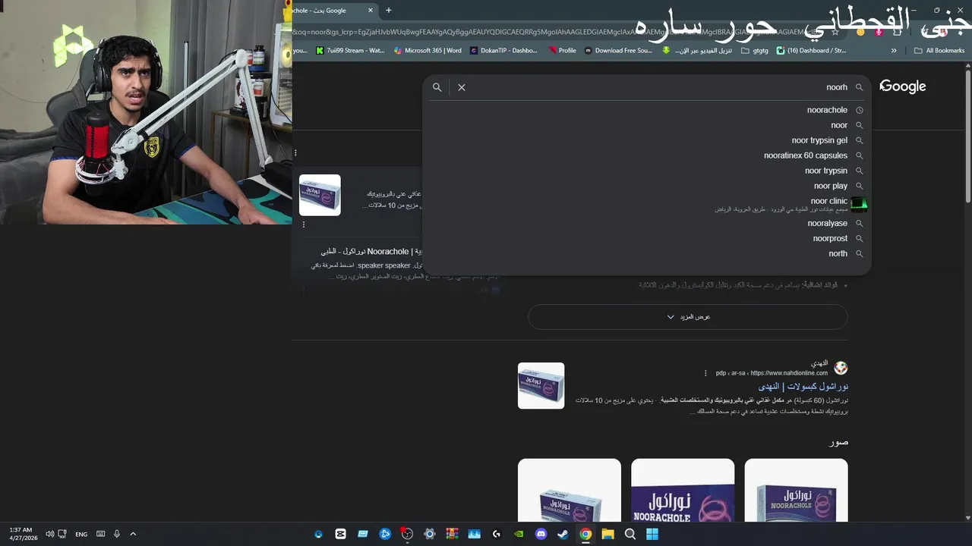Open the All Bookmarks folder
972x546 pixels.
tap(939, 51)
